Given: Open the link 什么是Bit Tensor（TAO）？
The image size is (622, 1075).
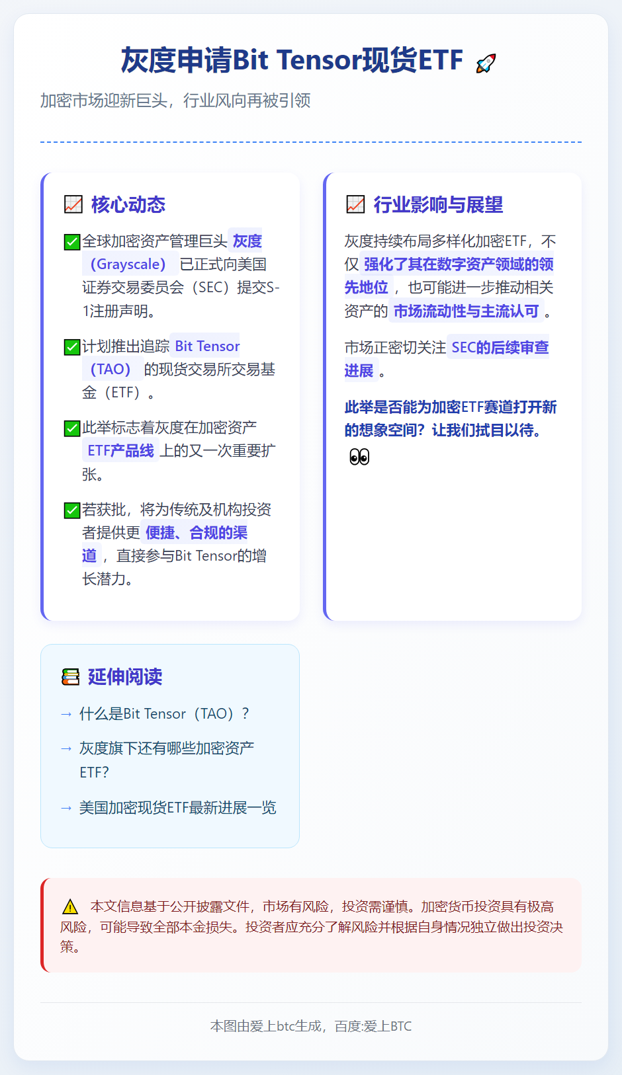Looking at the screenshot, I should (164, 714).
